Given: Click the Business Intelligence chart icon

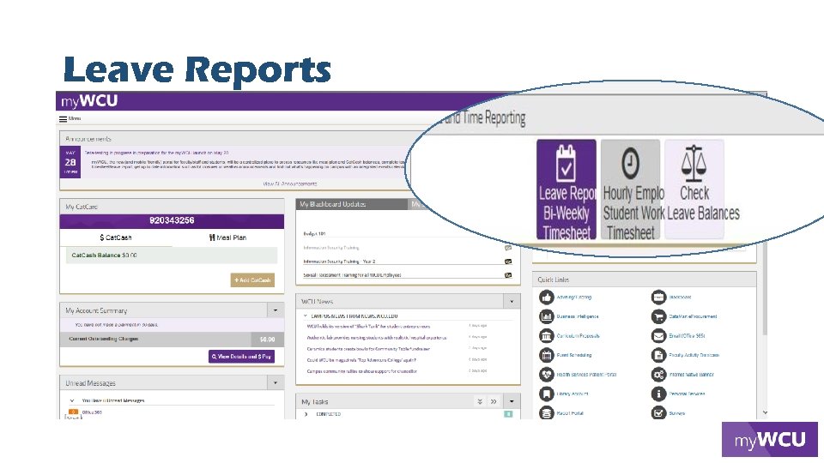Looking at the screenshot, I should pos(547,316).
